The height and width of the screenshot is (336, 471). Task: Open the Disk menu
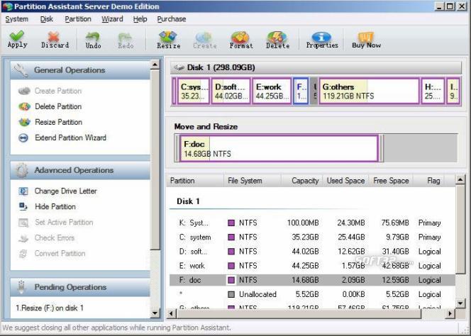click(47, 19)
